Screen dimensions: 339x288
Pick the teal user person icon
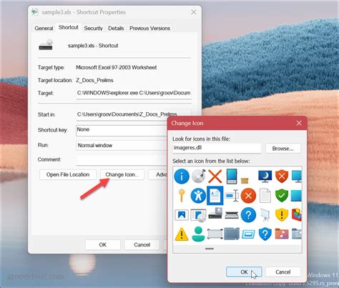[x=198, y=234]
